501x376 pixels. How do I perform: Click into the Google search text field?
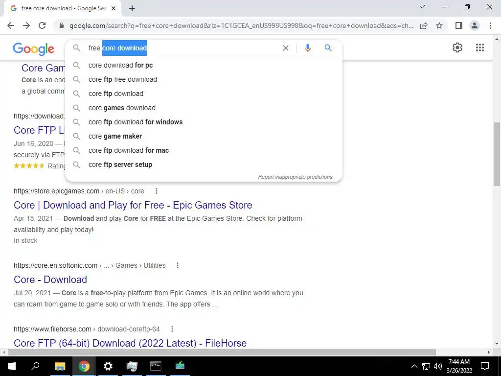(x=182, y=48)
